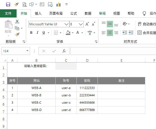Open the Microsoft YaHei UI font dropdown

(66, 24)
